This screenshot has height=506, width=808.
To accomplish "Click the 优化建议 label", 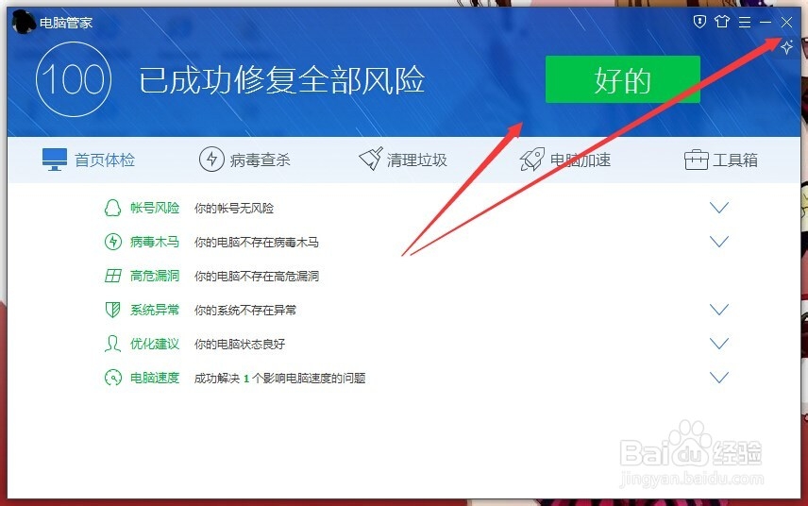I will click(155, 344).
